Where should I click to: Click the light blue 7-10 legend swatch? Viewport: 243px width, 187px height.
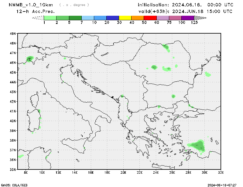click(88, 18)
